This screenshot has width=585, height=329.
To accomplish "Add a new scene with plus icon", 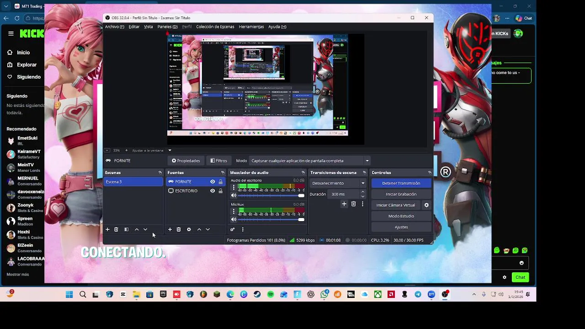I will tap(107, 229).
